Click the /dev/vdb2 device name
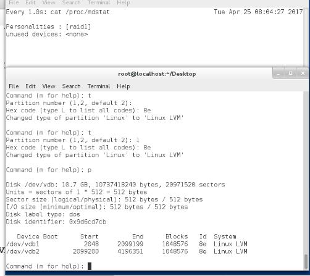The height and width of the screenshot is (276, 310). pyautogui.click(x=22, y=251)
